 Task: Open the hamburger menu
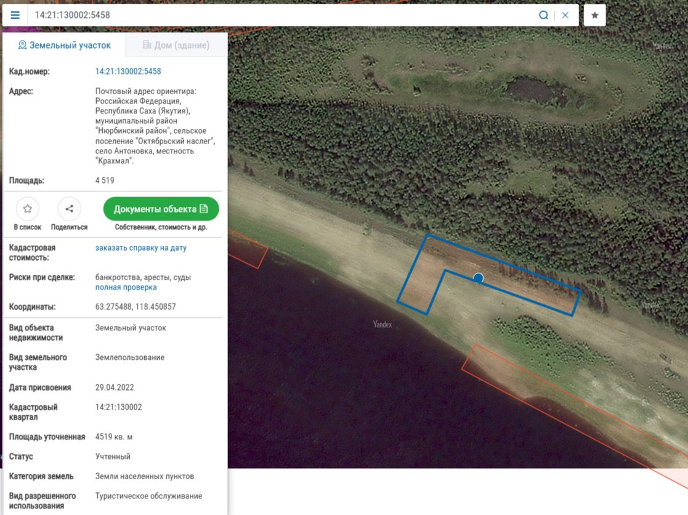(x=15, y=15)
